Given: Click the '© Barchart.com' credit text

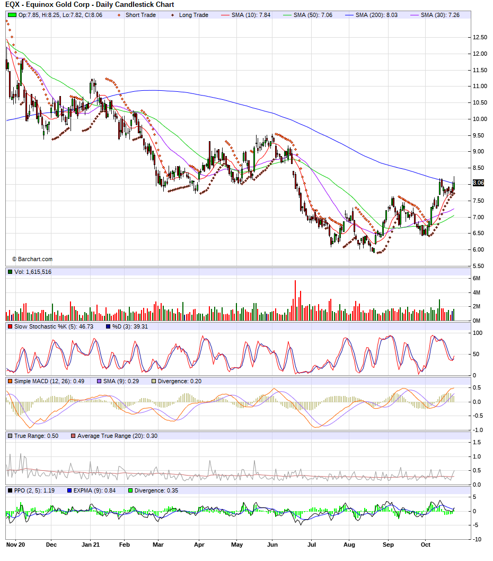Looking at the screenshot, I should [x=32, y=260].
